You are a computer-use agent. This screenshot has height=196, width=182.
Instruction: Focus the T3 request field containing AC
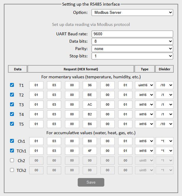[90, 105]
